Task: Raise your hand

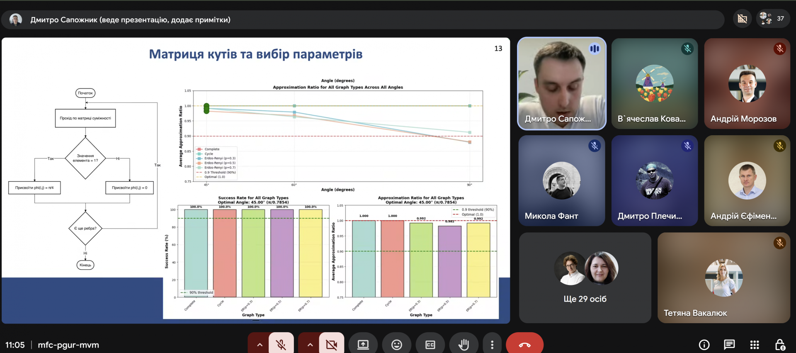Action: [464, 345]
